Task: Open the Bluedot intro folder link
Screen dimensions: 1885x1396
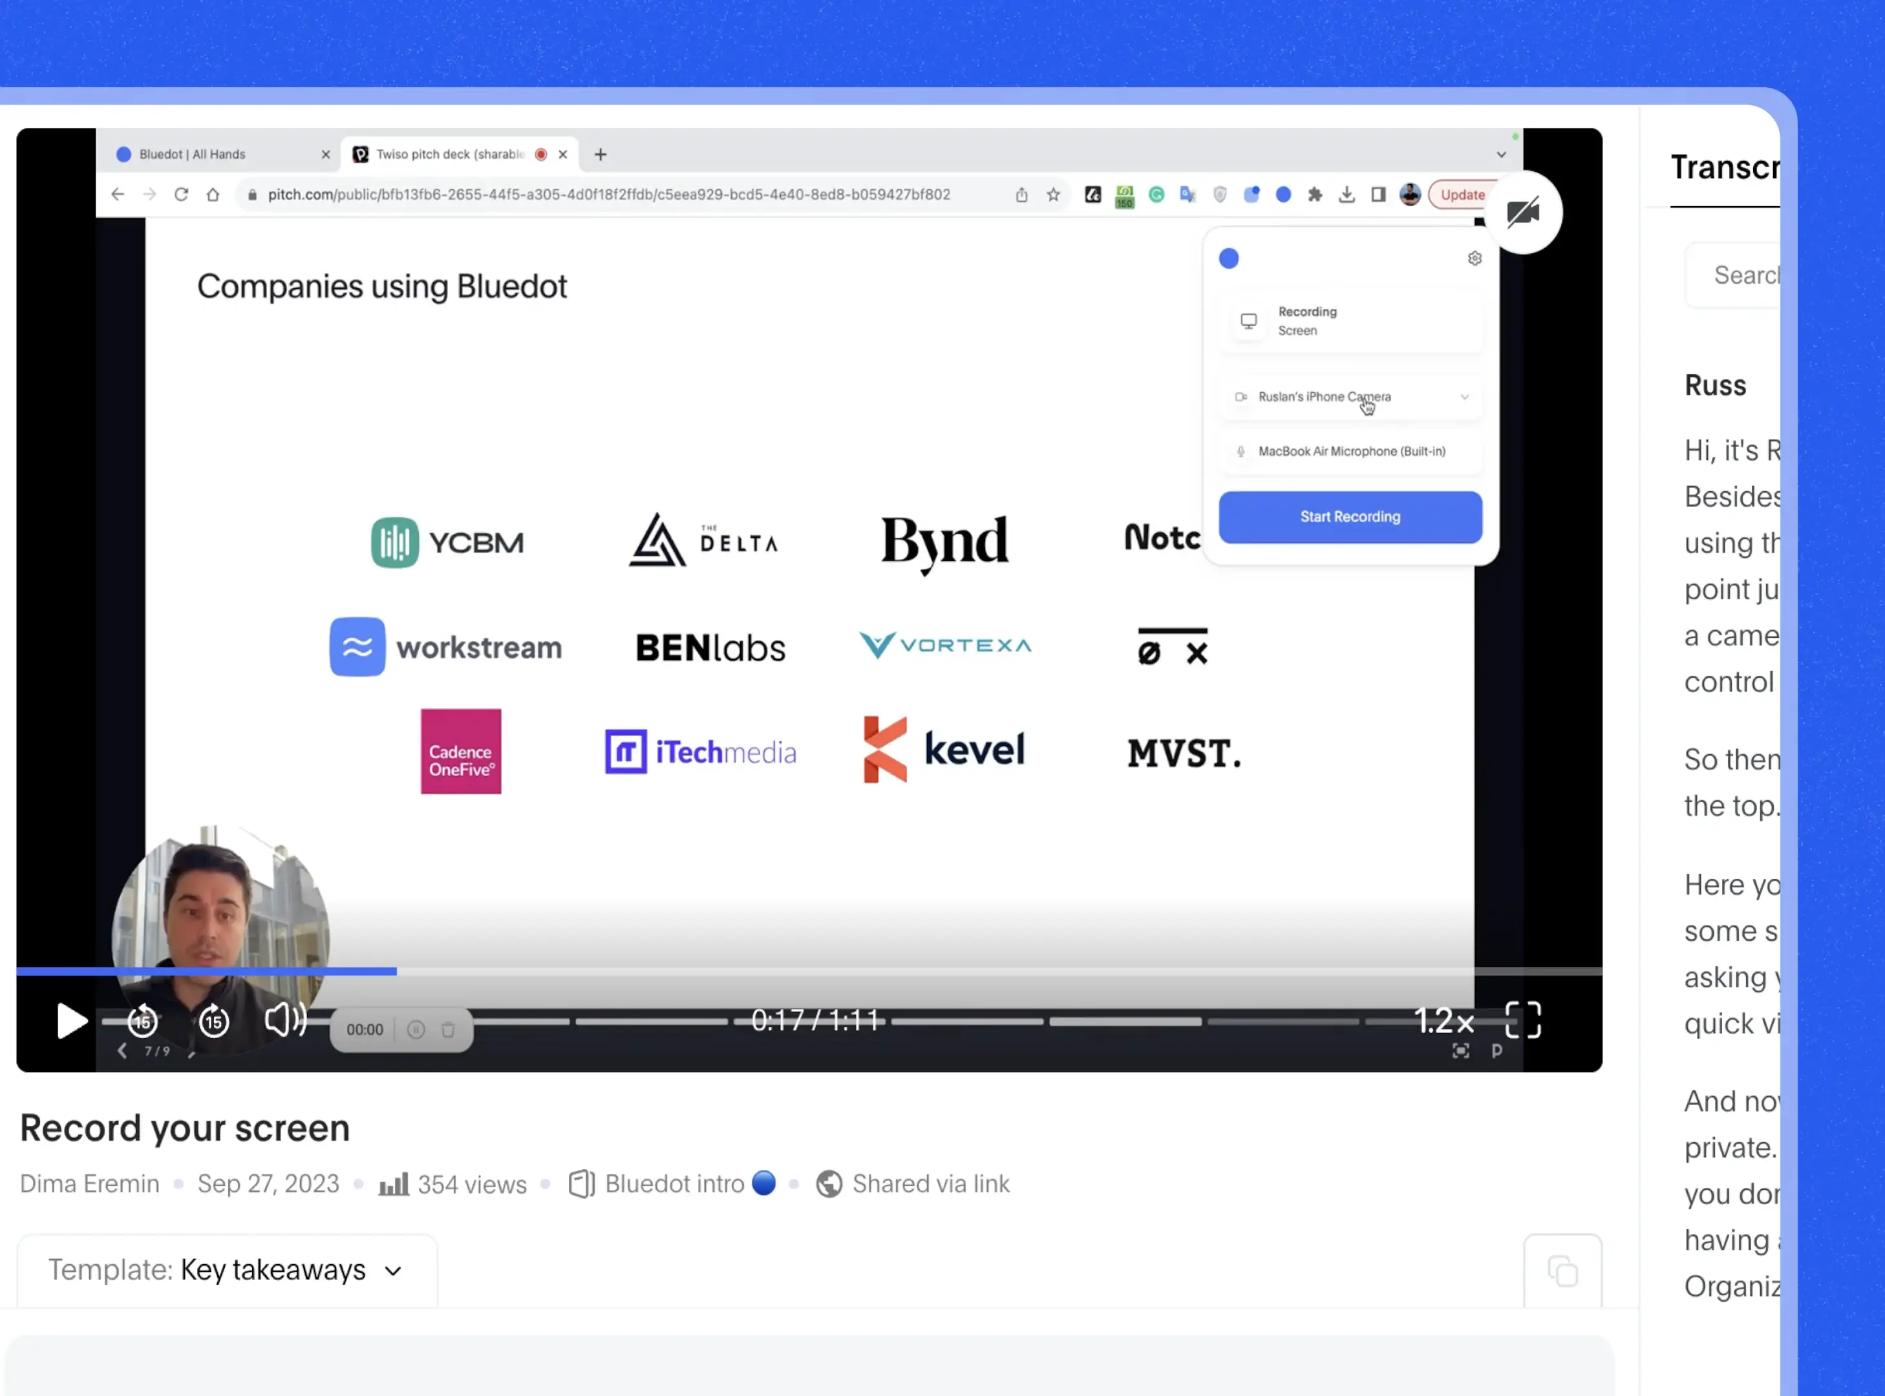Action: click(x=672, y=1184)
